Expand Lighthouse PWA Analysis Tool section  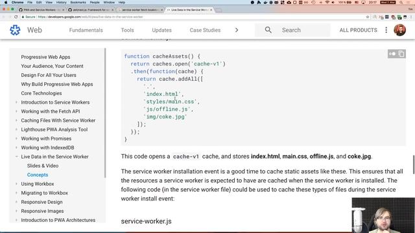pos(16,129)
